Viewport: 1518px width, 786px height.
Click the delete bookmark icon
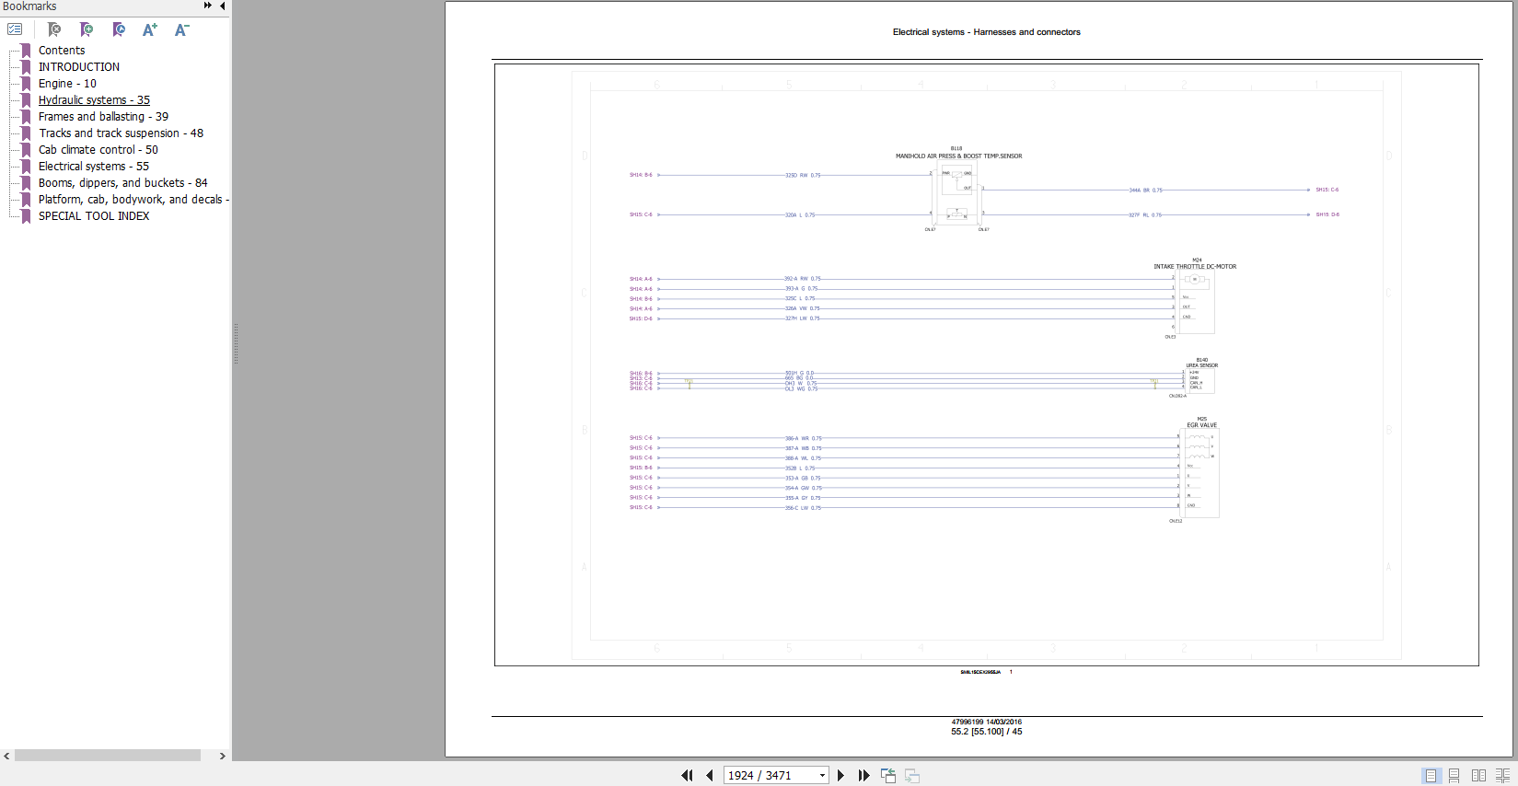click(54, 29)
